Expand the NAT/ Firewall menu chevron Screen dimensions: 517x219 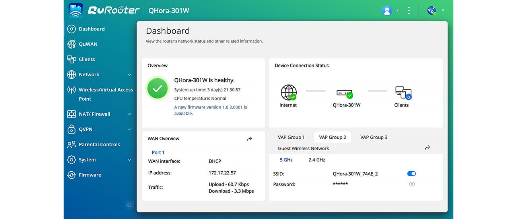click(x=129, y=114)
